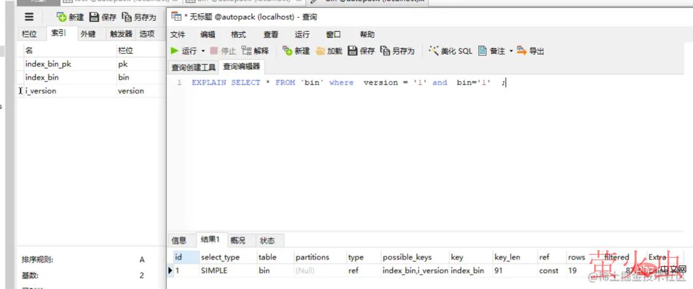The image size is (693, 289).
Task: Select the i_version index row
Action: [41, 91]
